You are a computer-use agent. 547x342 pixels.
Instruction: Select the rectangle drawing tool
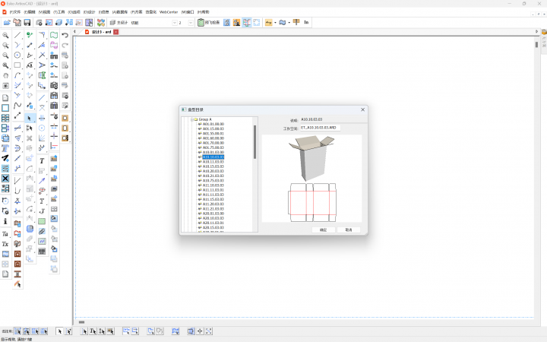coord(17,65)
